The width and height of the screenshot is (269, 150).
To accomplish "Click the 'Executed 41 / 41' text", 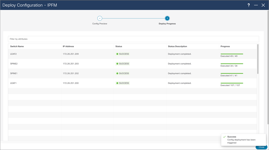I will (229, 76).
